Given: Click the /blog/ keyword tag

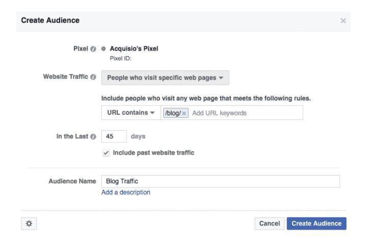Looking at the screenshot, I should 173,113.
